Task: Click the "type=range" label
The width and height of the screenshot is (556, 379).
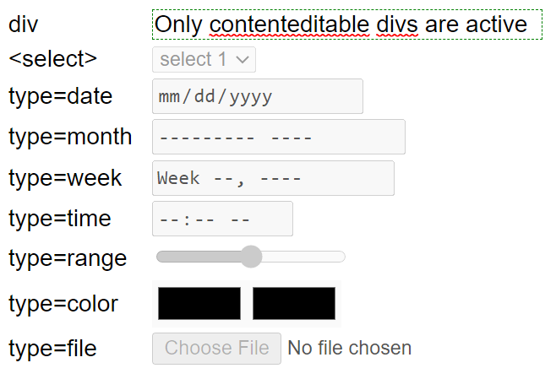Action: pos(68,258)
